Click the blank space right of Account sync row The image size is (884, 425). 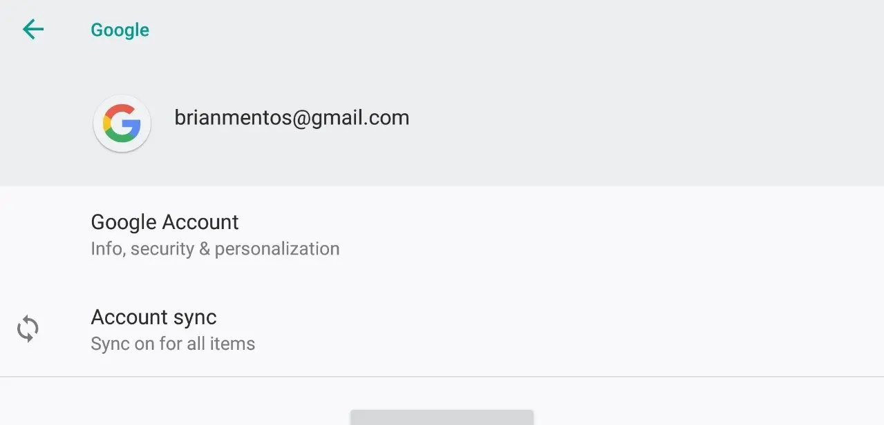point(622,330)
